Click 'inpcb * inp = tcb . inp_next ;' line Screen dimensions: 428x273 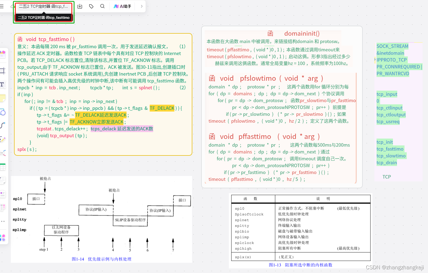click(x=49, y=88)
